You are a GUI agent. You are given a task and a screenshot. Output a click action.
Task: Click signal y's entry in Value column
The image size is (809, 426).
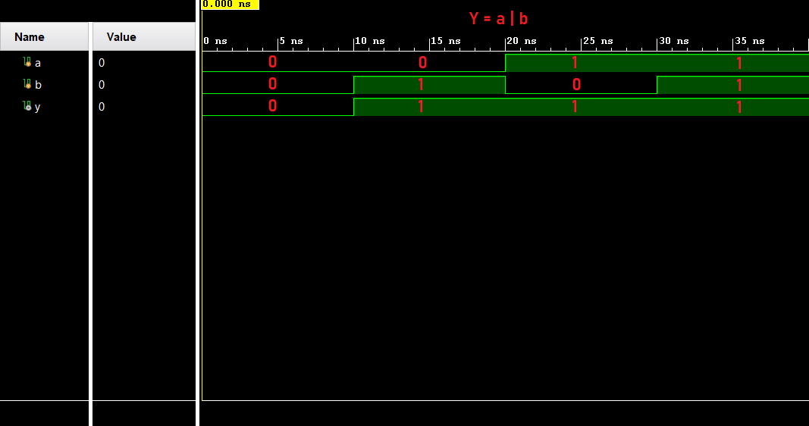click(102, 107)
